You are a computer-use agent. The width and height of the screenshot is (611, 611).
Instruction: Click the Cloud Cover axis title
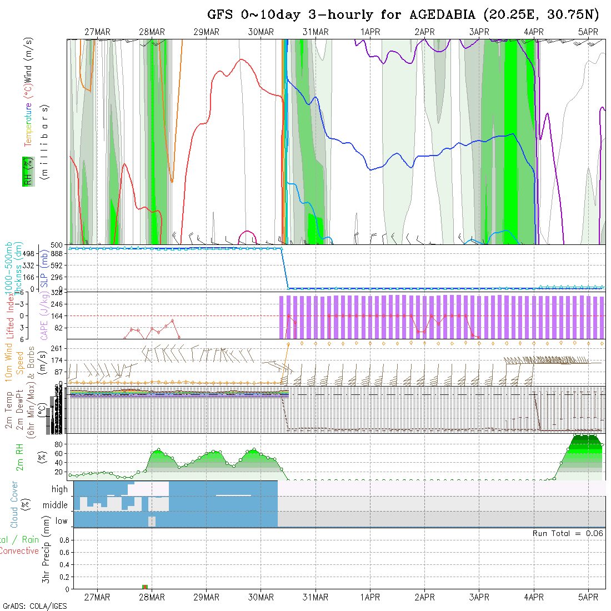pos(14,504)
